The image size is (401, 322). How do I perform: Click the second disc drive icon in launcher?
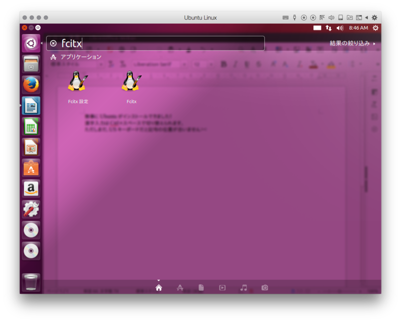[31, 251]
